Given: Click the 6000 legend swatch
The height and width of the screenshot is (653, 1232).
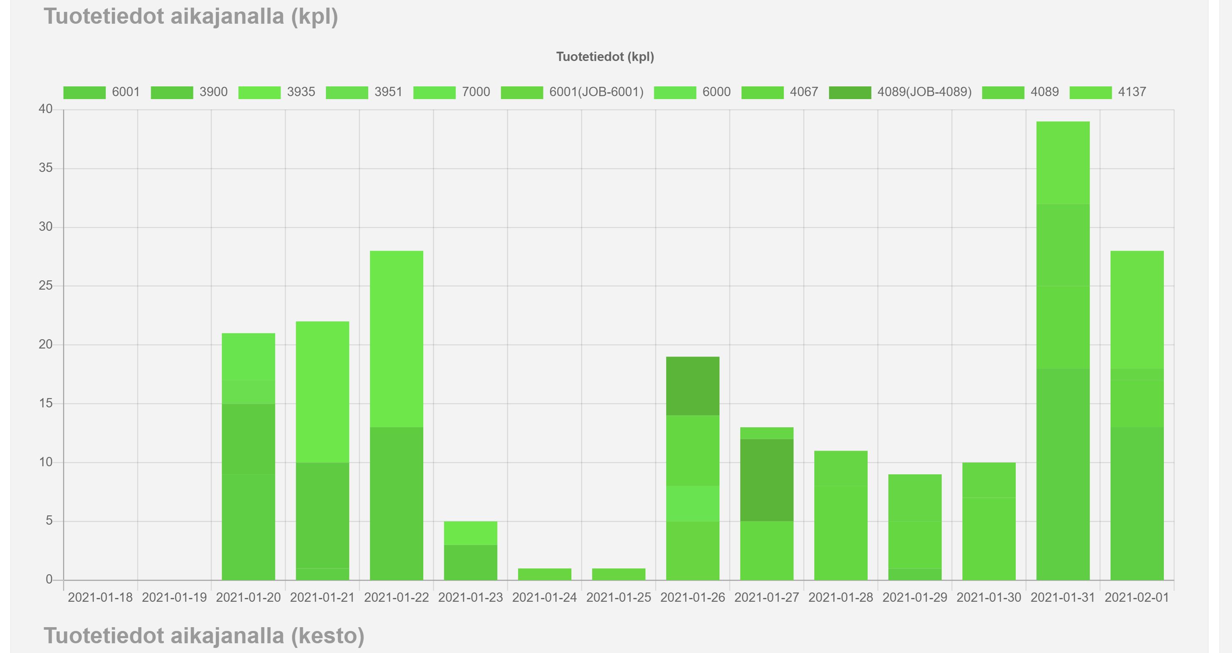Looking at the screenshot, I should pyautogui.click(x=675, y=92).
